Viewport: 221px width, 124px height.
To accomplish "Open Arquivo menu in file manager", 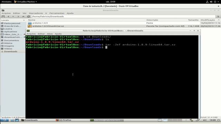I will pyautogui.click(x=6, y=13).
